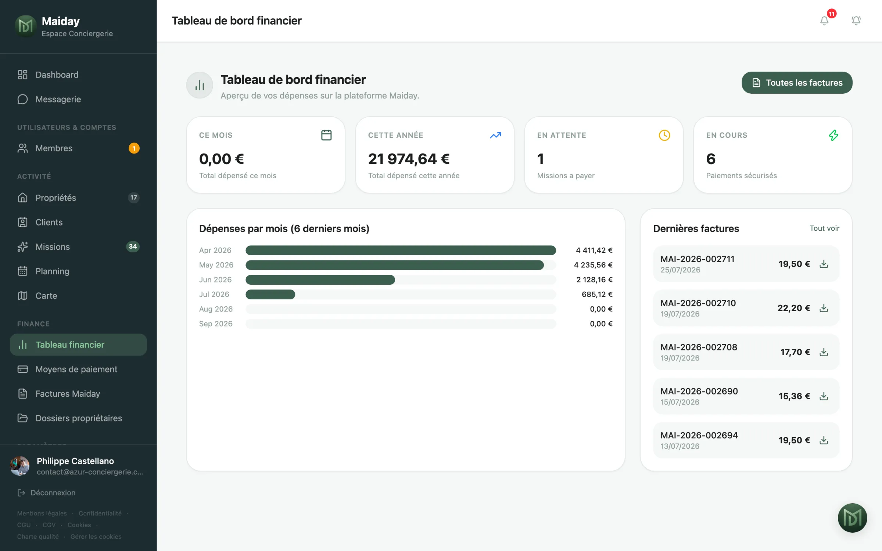Click the Jul 2026 amount 685,12 €

pyautogui.click(x=597, y=294)
